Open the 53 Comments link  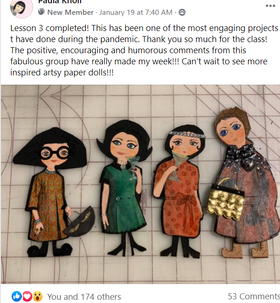pyautogui.click(x=254, y=296)
